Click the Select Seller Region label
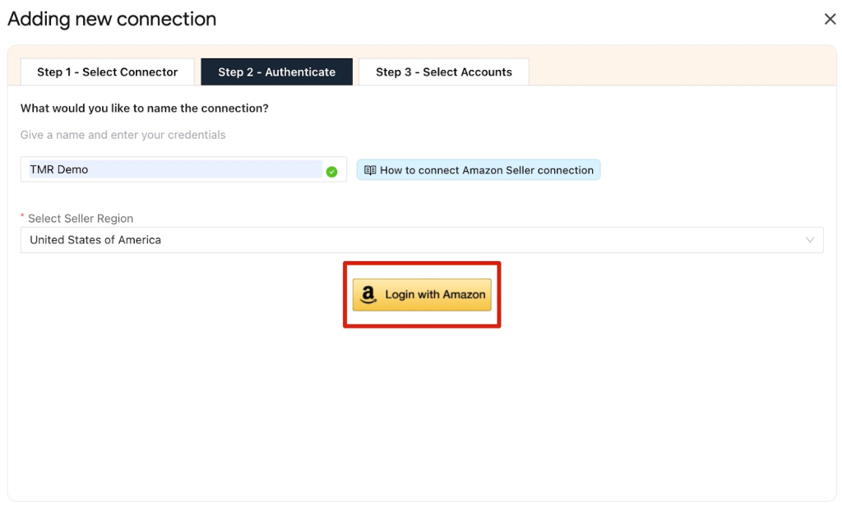The width and height of the screenshot is (842, 512). coord(81,219)
